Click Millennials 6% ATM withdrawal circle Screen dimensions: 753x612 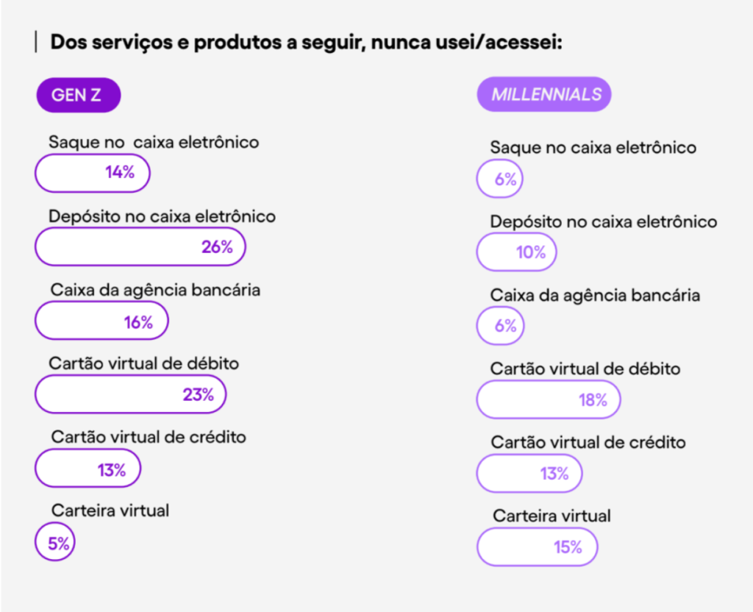click(500, 179)
